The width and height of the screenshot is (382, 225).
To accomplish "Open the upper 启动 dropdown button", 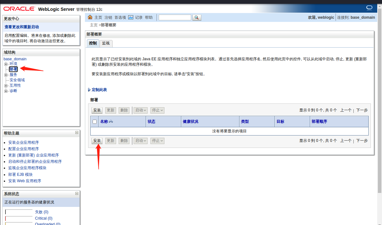I will pos(141,110).
